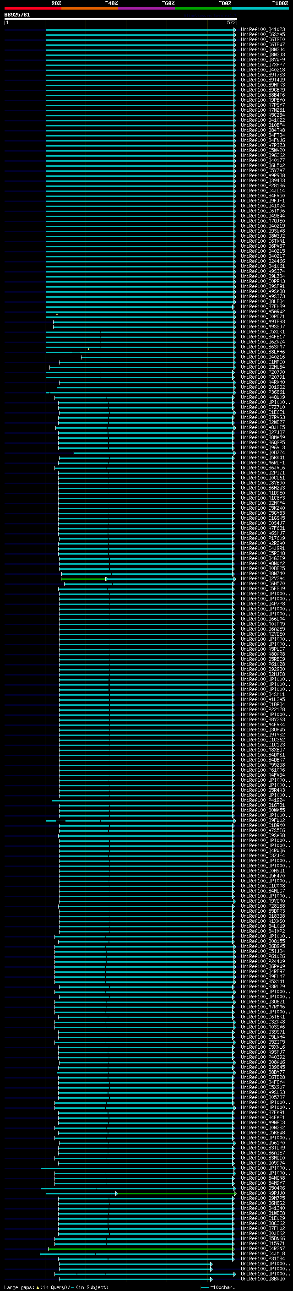Viewport: 293px width, 1291px height.
Task: Select hit UniRef100_C4R3N7
Action: point(263,1249)
